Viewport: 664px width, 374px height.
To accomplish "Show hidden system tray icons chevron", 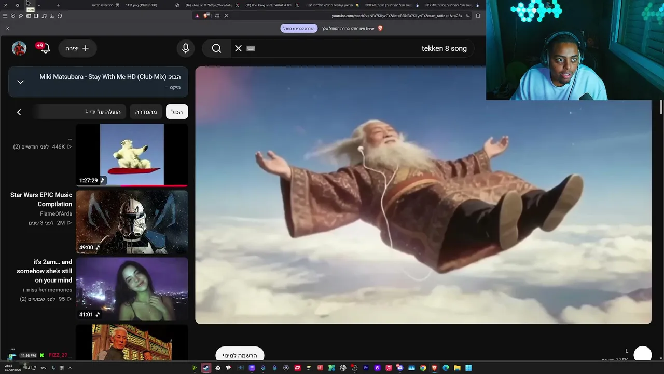I will point(70,368).
